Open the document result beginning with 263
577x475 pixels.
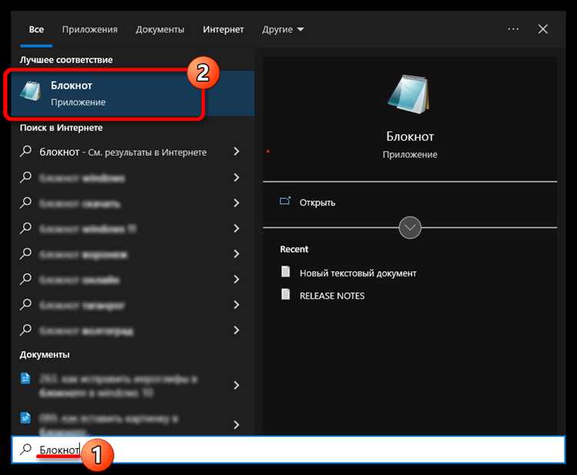[118, 386]
